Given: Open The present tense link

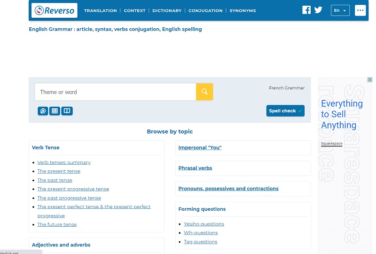Looking at the screenshot, I should click(59, 171).
